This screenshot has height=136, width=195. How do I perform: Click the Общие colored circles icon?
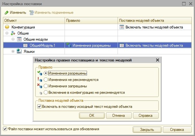click(13, 33)
